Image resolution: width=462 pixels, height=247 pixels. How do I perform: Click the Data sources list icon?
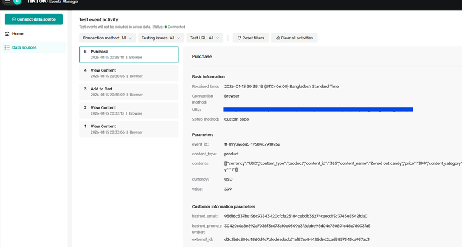point(7,47)
